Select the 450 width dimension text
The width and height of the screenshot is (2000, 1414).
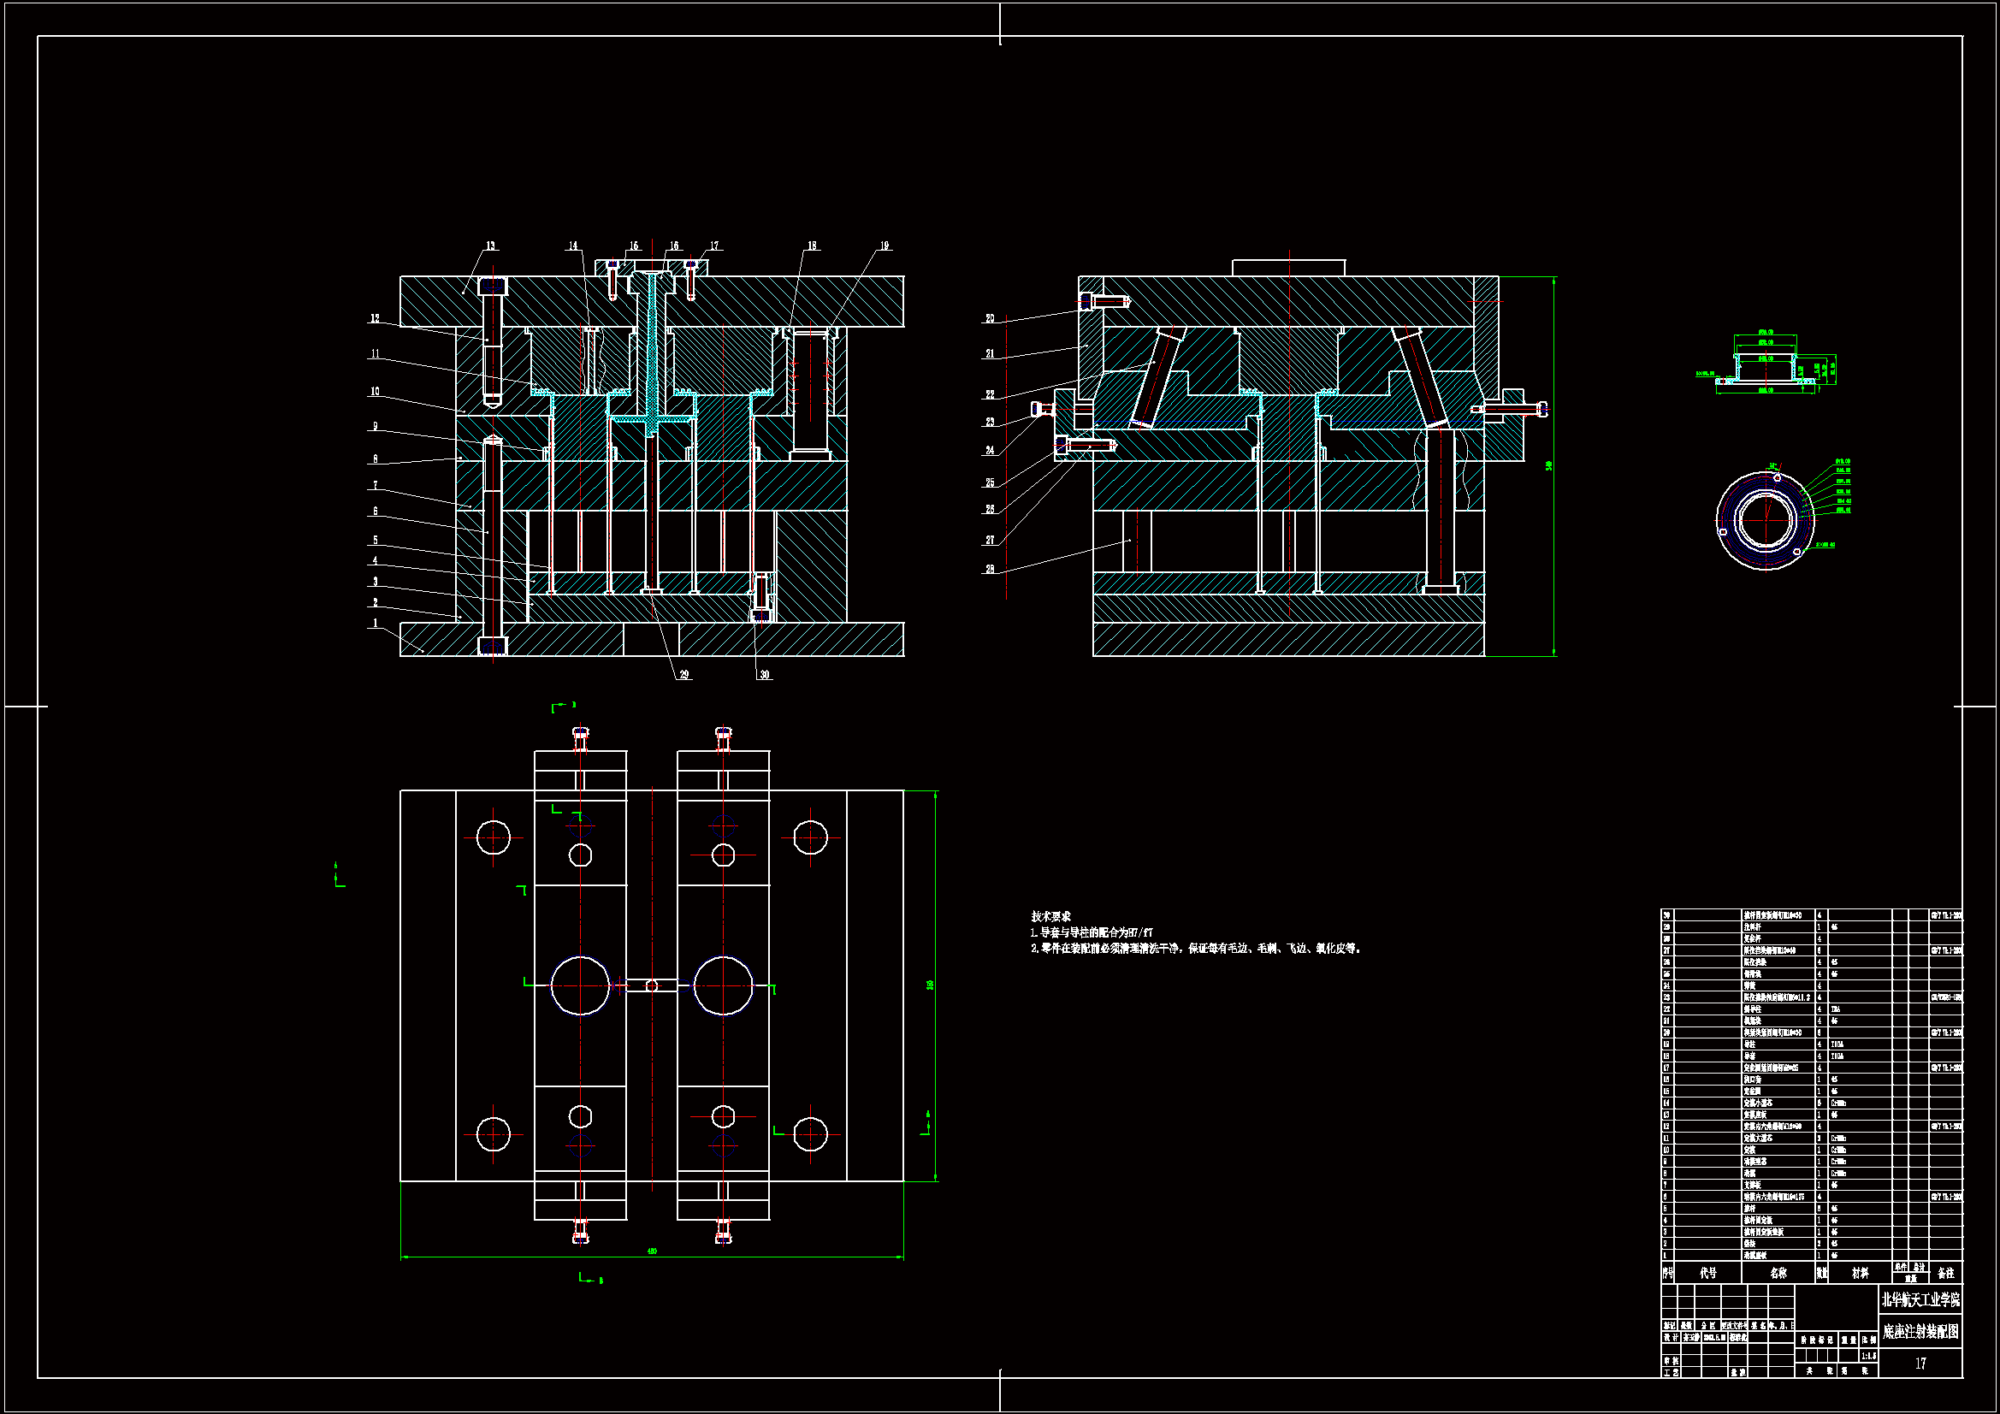tap(652, 1251)
